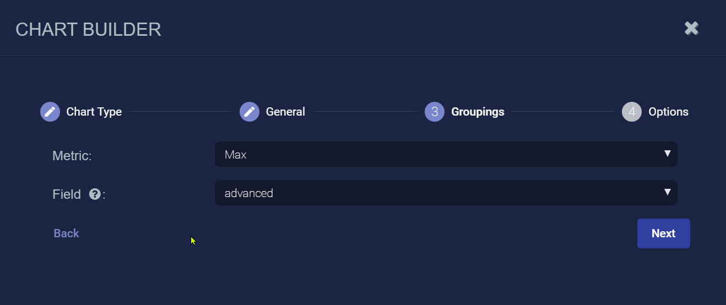The height and width of the screenshot is (305, 726).
Task: Click the Chart Type pencil step icon
Action: coord(50,112)
